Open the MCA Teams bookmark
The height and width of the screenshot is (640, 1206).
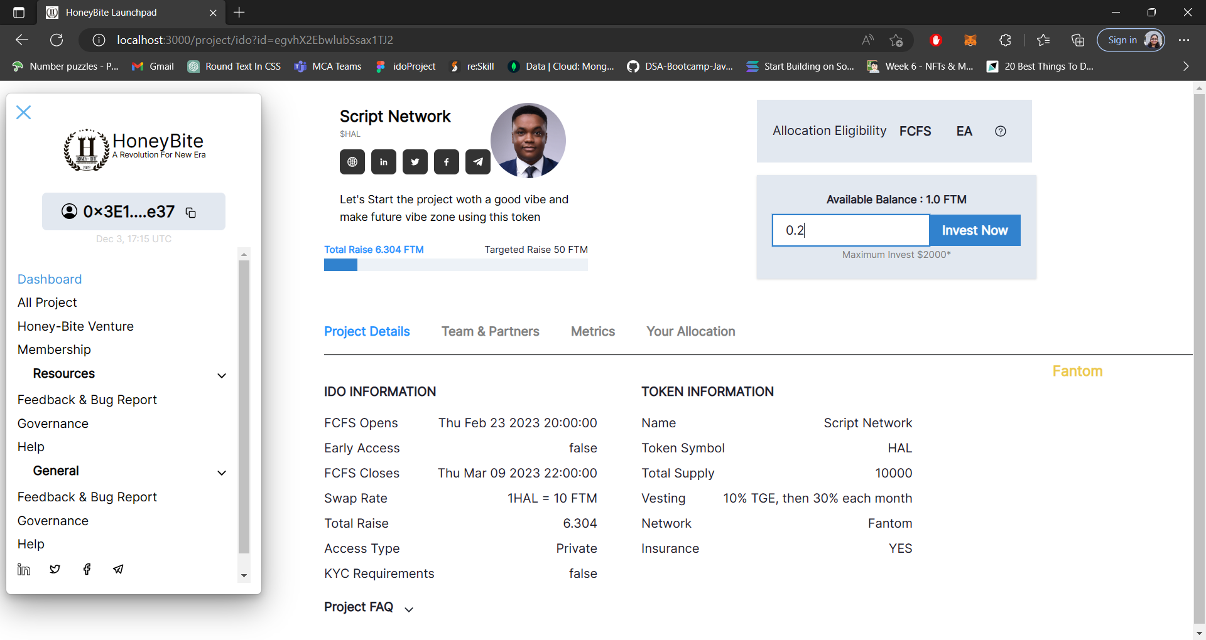[328, 67]
